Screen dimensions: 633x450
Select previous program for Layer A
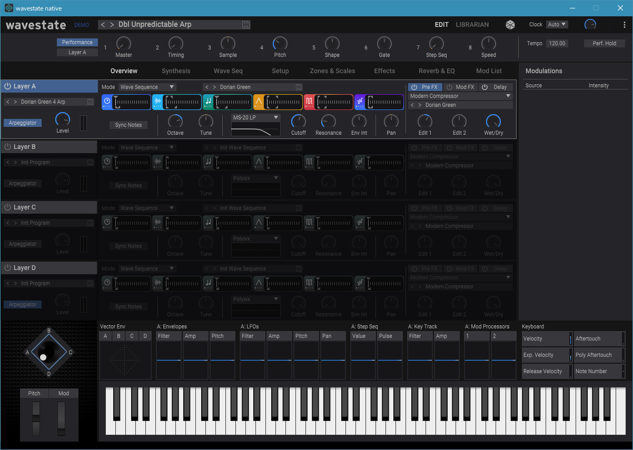point(7,102)
